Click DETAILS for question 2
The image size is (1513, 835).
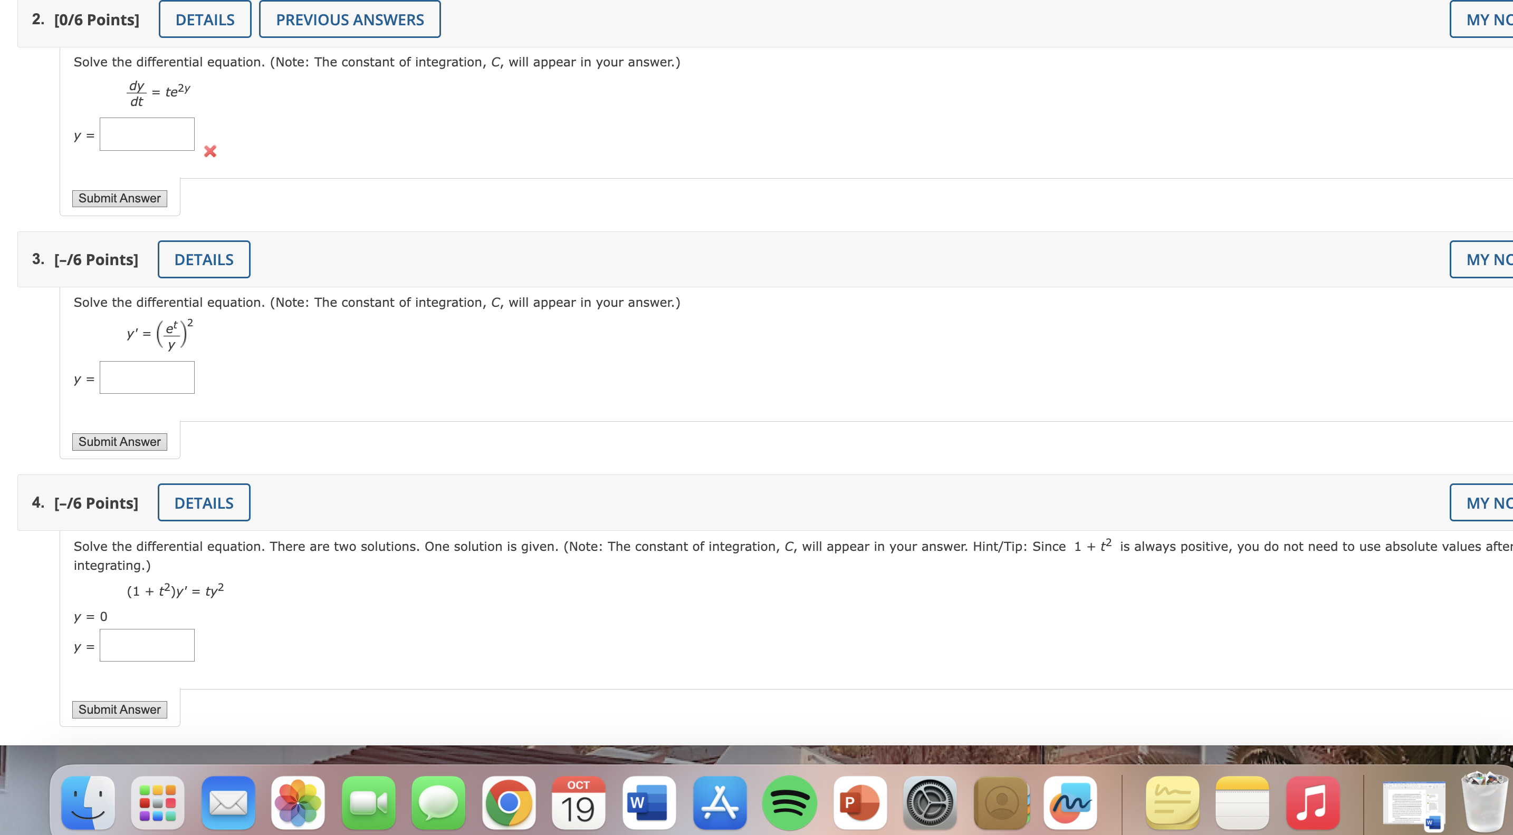[204, 19]
